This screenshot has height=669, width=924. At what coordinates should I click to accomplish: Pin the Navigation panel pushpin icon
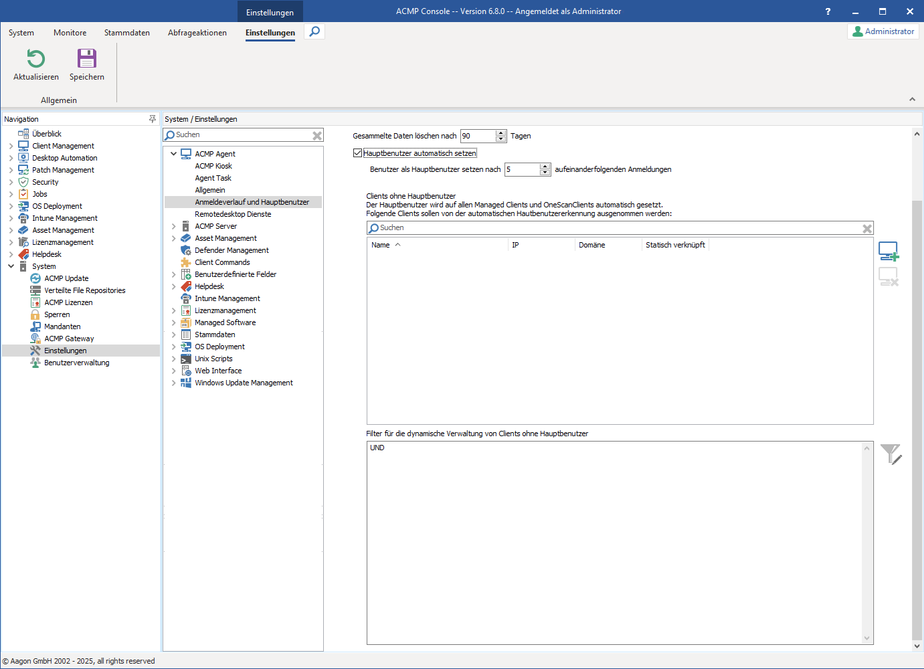[152, 119]
